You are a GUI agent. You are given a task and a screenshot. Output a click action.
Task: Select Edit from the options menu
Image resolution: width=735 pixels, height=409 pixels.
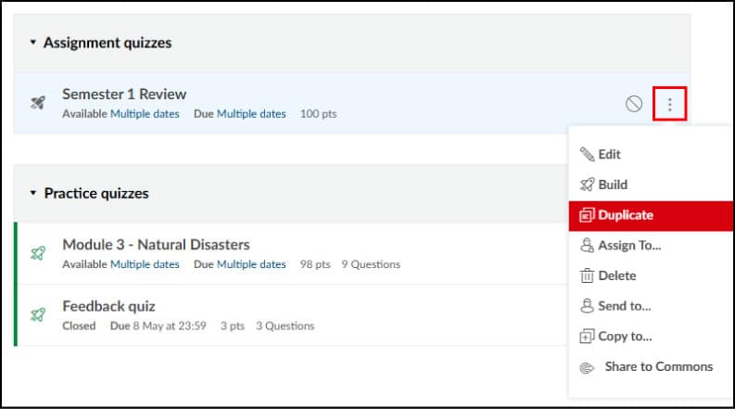609,155
